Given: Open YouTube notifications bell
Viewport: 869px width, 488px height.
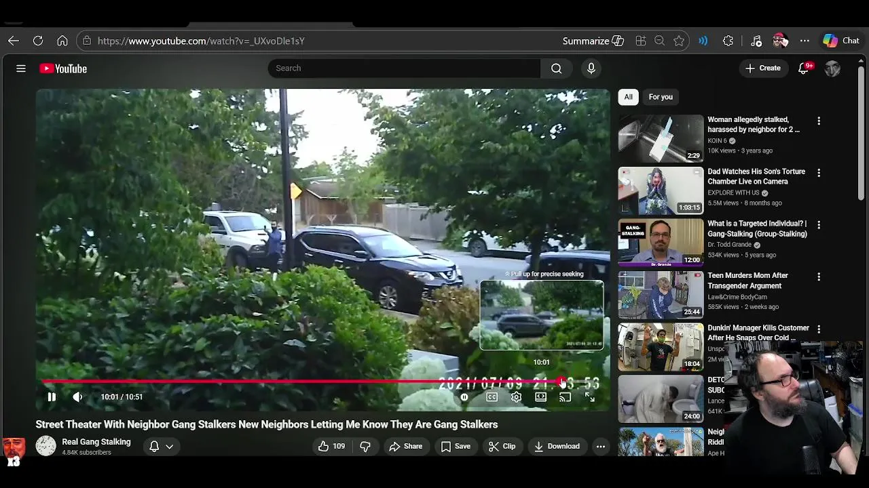Looking at the screenshot, I should pos(804,68).
